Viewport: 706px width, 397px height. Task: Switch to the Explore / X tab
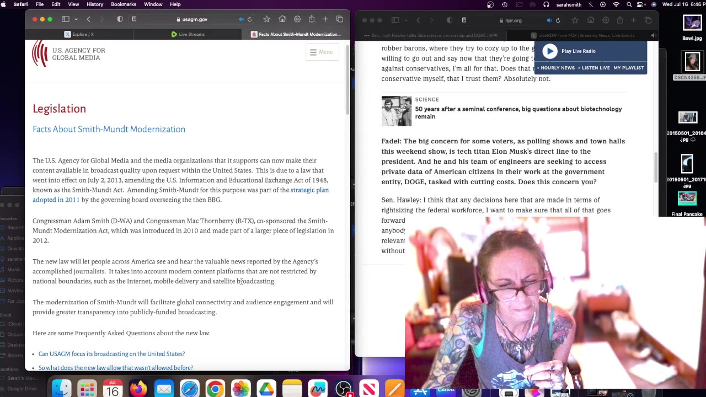pos(79,34)
